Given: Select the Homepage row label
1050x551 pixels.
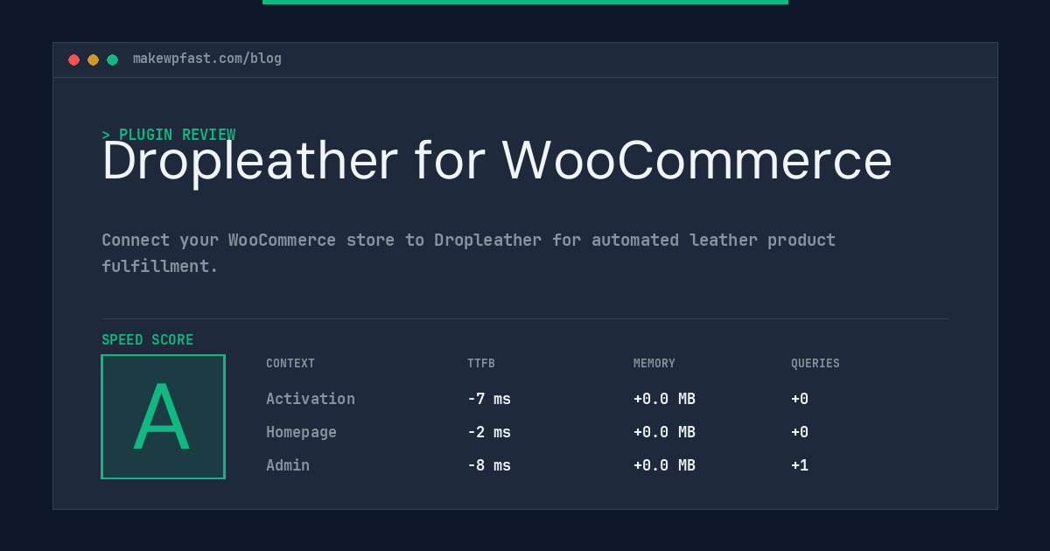Looking at the screenshot, I should coord(301,432).
